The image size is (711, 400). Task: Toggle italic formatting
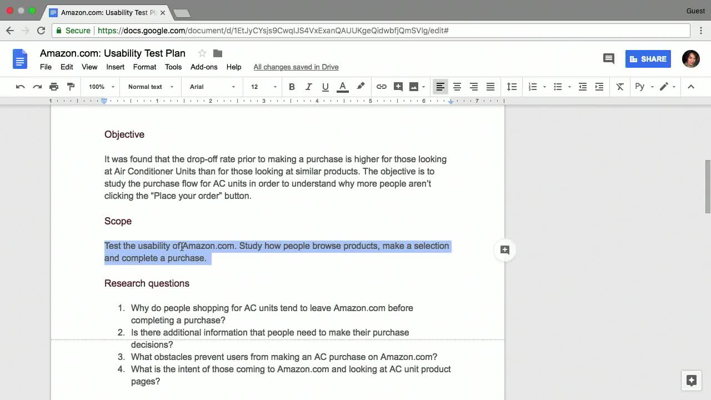click(309, 87)
